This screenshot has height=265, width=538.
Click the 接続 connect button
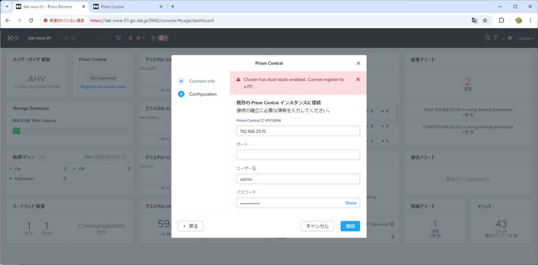(350, 226)
